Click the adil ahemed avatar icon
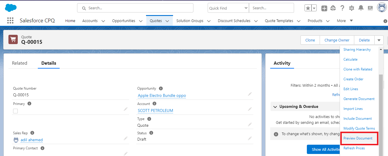 16,140
